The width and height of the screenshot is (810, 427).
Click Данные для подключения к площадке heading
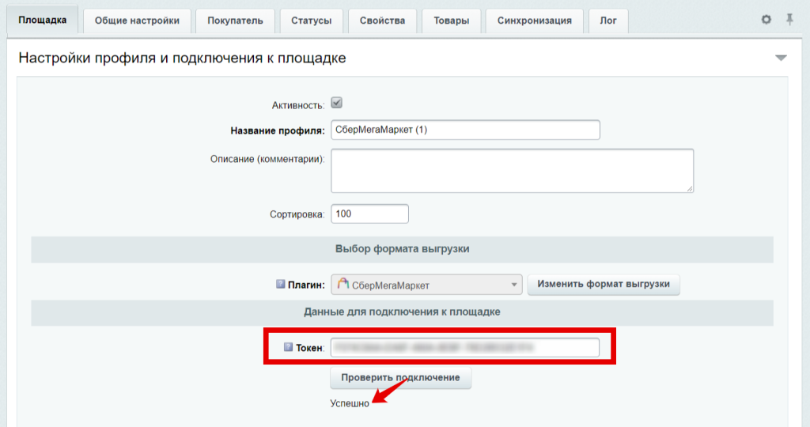(402, 312)
